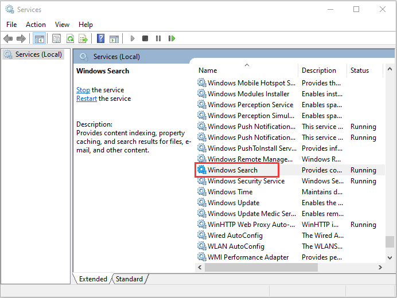Click gear icon beside Windows Search row

point(202,170)
